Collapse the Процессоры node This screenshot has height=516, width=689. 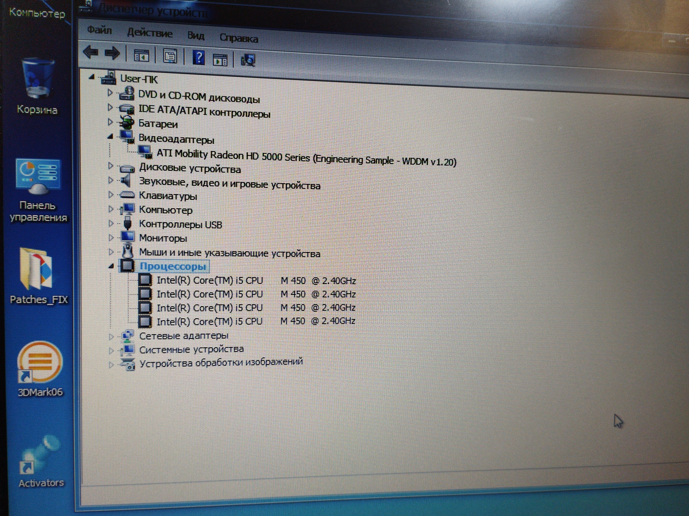click(111, 266)
